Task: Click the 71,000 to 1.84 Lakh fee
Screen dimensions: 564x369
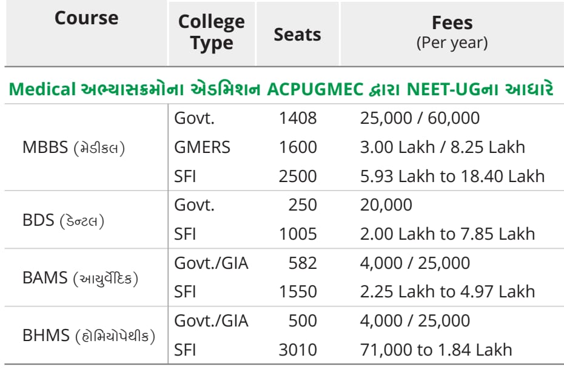Action: [x=436, y=350]
